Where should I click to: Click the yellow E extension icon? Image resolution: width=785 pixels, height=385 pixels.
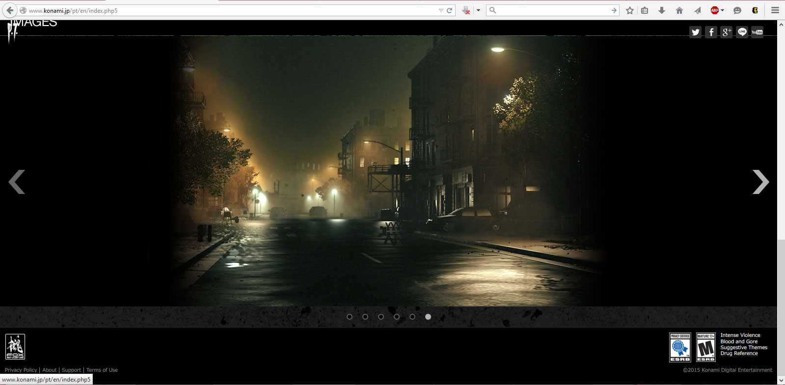coord(755,10)
